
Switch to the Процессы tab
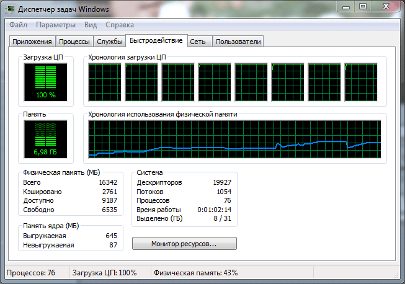point(74,42)
